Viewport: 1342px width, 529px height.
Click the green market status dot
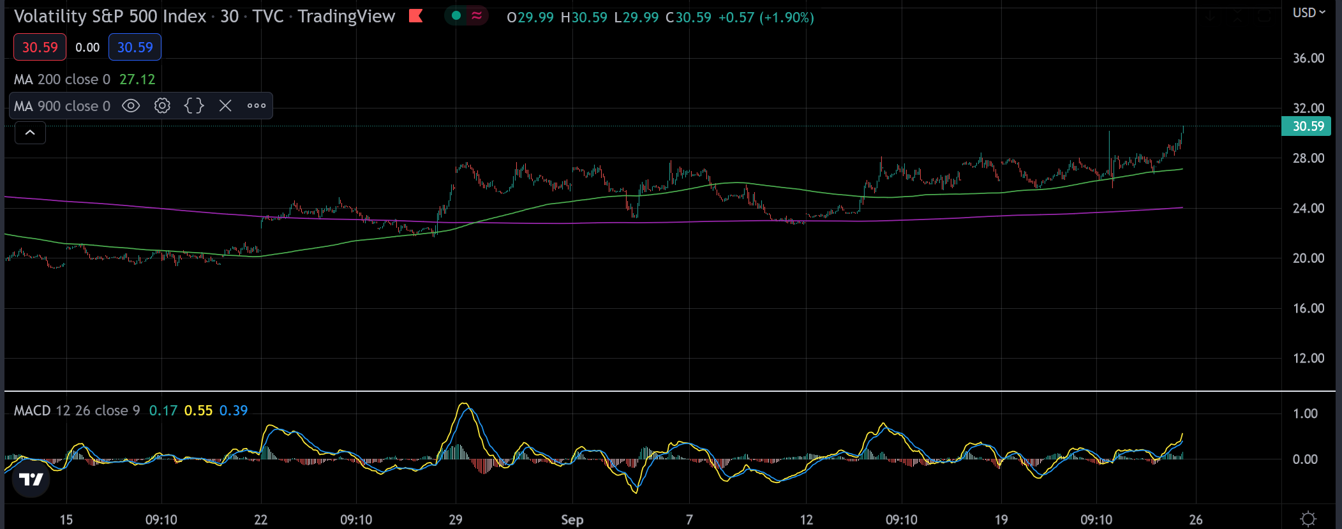pos(456,16)
